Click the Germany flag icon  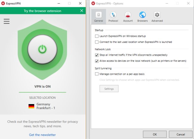click(x=31, y=106)
